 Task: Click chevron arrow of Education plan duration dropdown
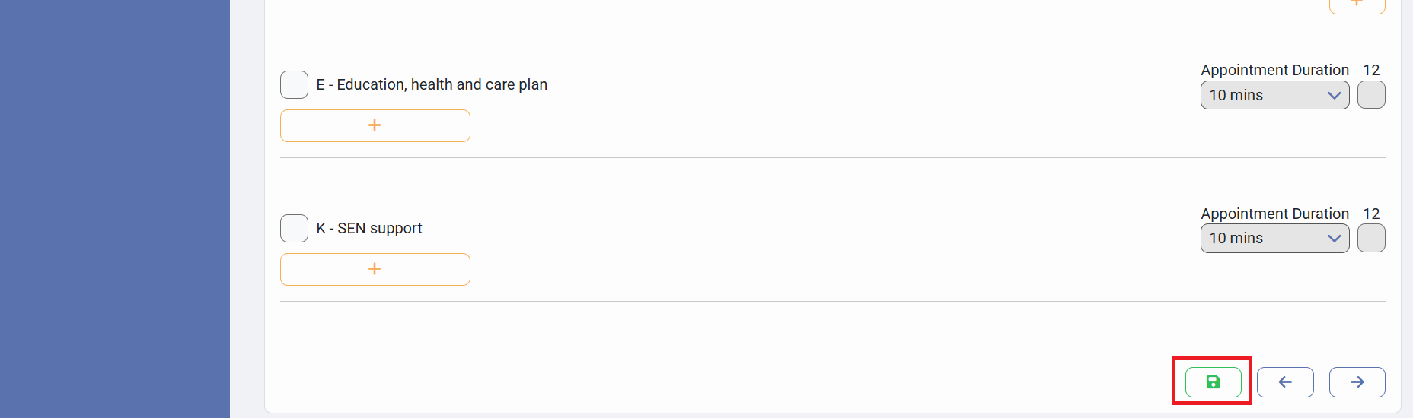tap(1334, 95)
